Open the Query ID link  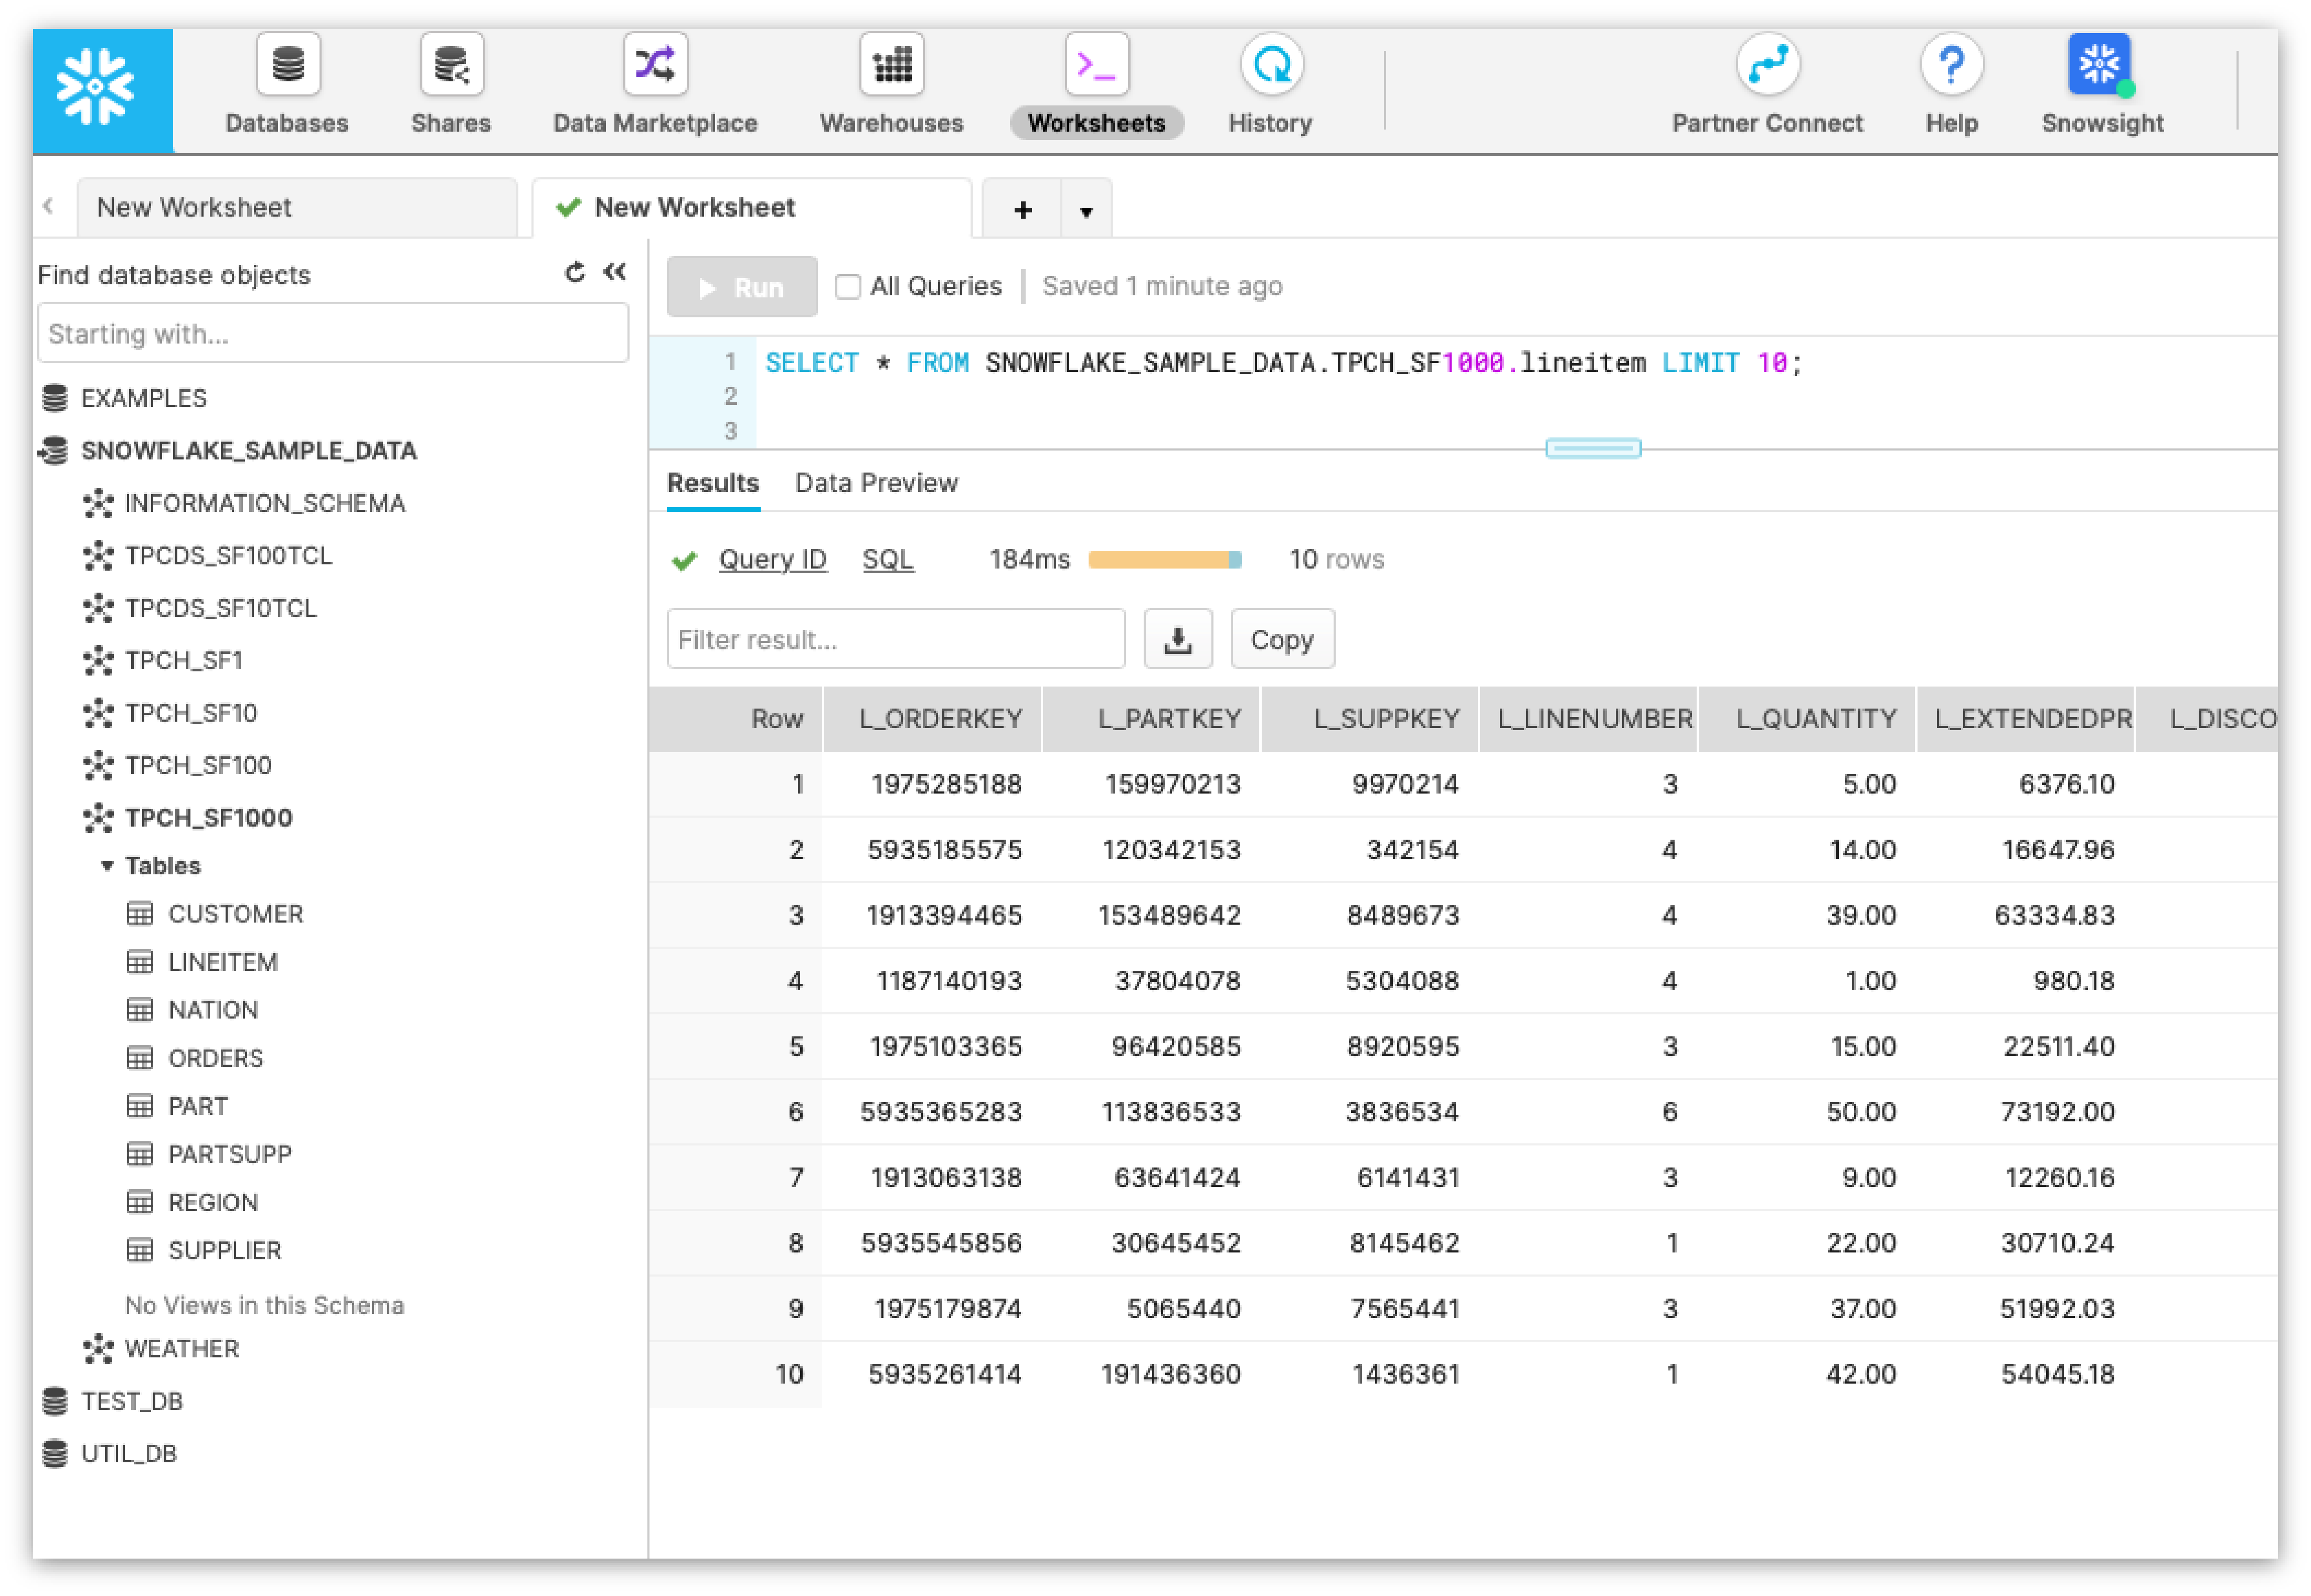pos(773,559)
